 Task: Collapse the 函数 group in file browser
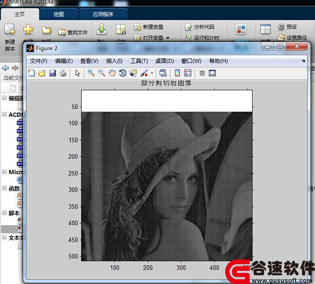coord(4,188)
